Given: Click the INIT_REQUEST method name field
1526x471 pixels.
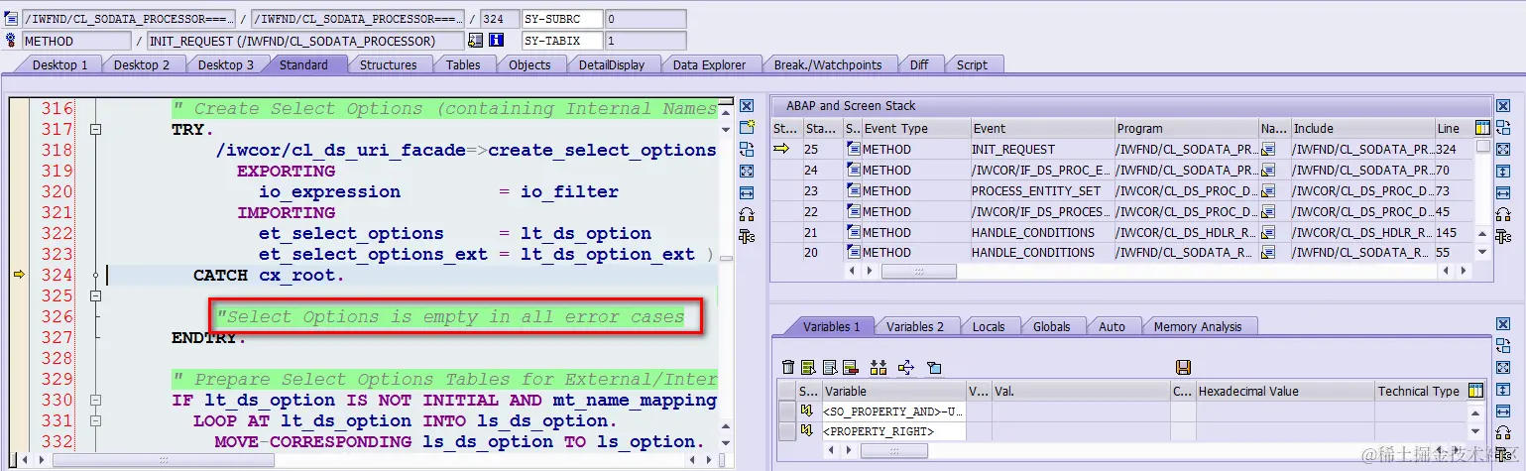Looking at the screenshot, I should (x=304, y=41).
